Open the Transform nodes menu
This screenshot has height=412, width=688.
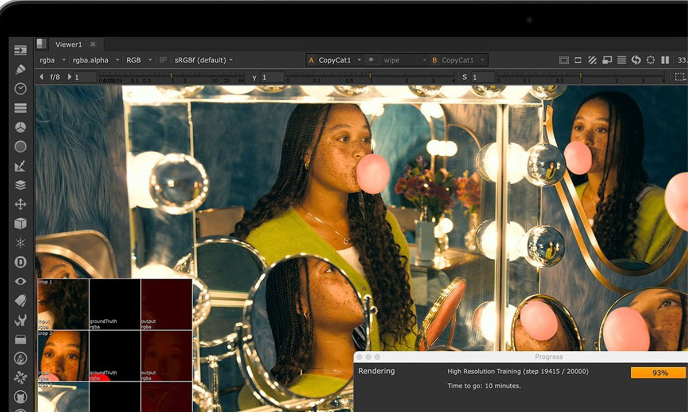[x=21, y=204]
